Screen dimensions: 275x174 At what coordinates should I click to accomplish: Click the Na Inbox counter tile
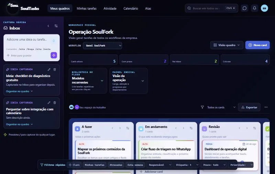click(195, 59)
